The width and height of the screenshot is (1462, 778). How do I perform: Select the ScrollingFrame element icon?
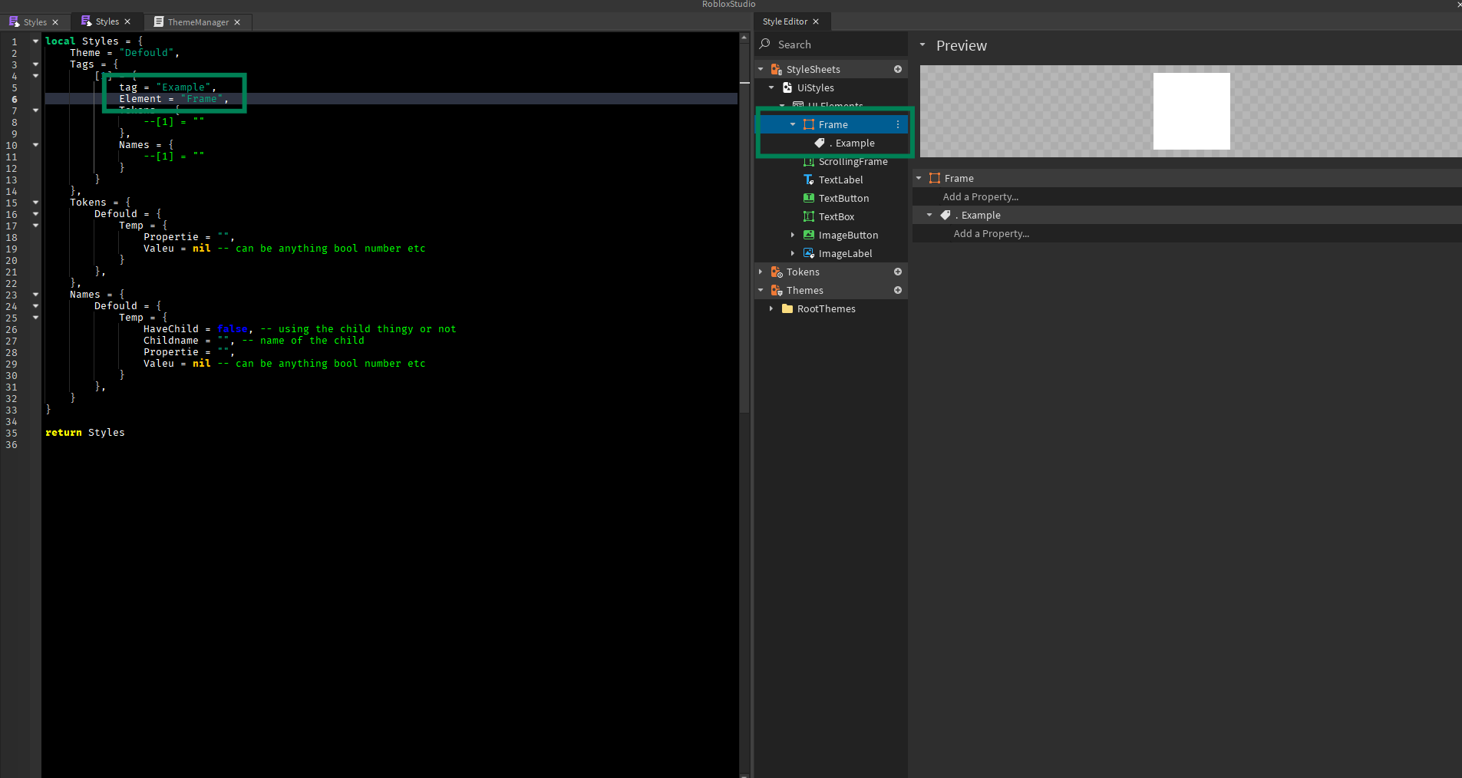pos(810,161)
